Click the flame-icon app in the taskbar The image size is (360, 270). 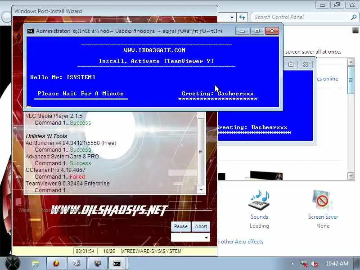[x=56, y=263]
